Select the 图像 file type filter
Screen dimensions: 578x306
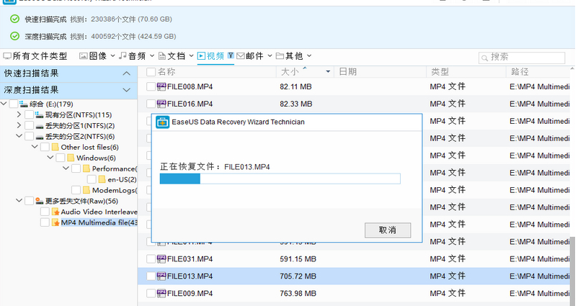click(93, 56)
